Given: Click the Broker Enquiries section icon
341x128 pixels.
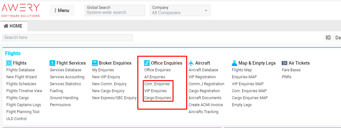Looking at the screenshot, I should point(95,63).
